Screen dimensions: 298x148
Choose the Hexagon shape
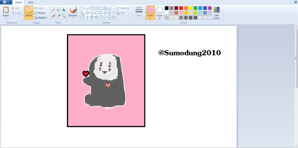[96, 13]
